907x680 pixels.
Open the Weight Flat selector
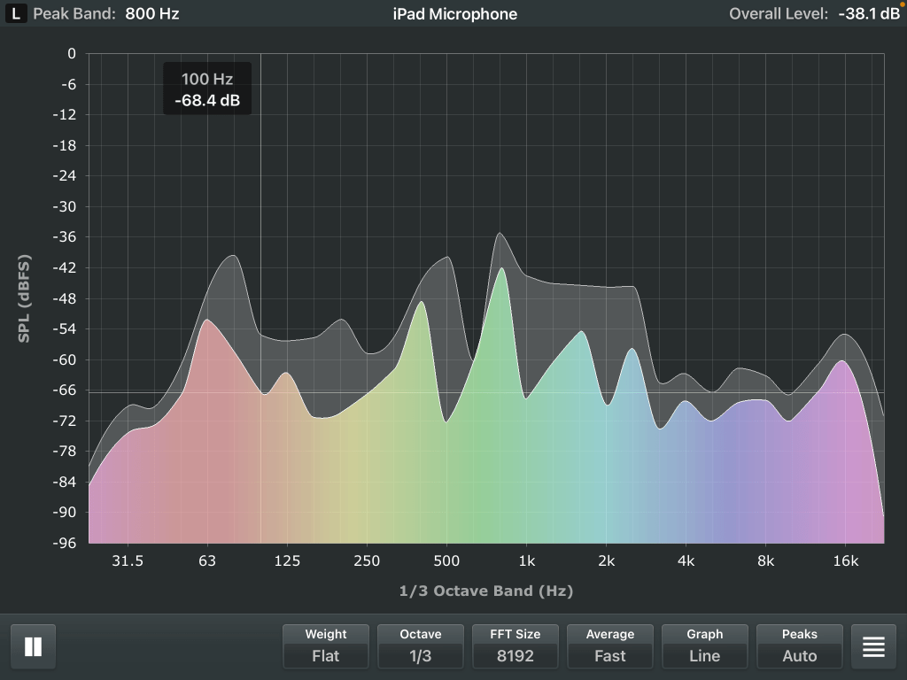[326, 646]
